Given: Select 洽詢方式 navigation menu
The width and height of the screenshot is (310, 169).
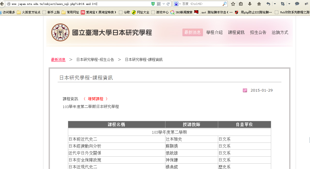Looking at the screenshot, I should coord(280,32).
